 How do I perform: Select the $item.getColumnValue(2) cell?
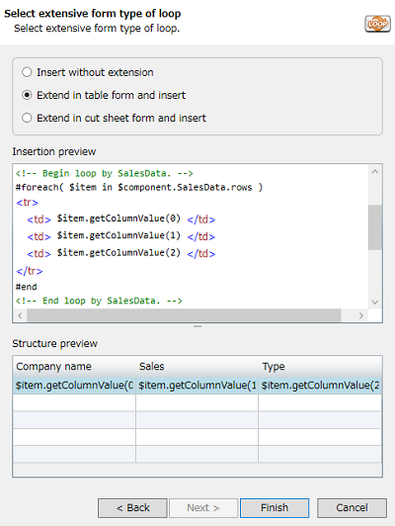[320, 386]
